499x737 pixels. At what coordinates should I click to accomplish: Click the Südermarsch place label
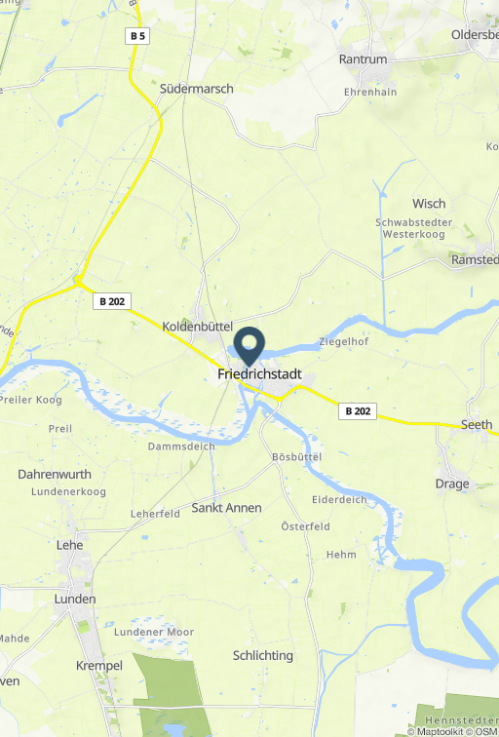pos(197,89)
